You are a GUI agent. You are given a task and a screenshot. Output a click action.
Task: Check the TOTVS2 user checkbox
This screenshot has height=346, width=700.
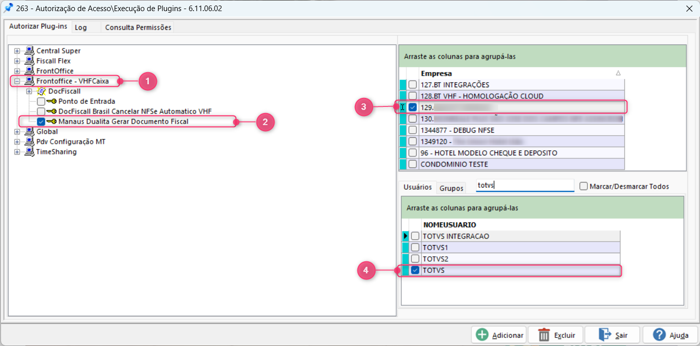click(415, 259)
